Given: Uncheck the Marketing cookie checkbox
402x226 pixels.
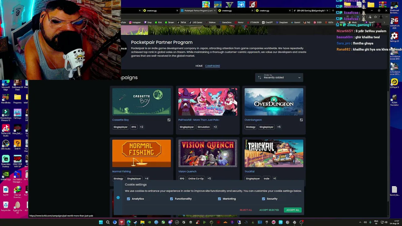Looking at the screenshot, I should pyautogui.click(x=220, y=199).
